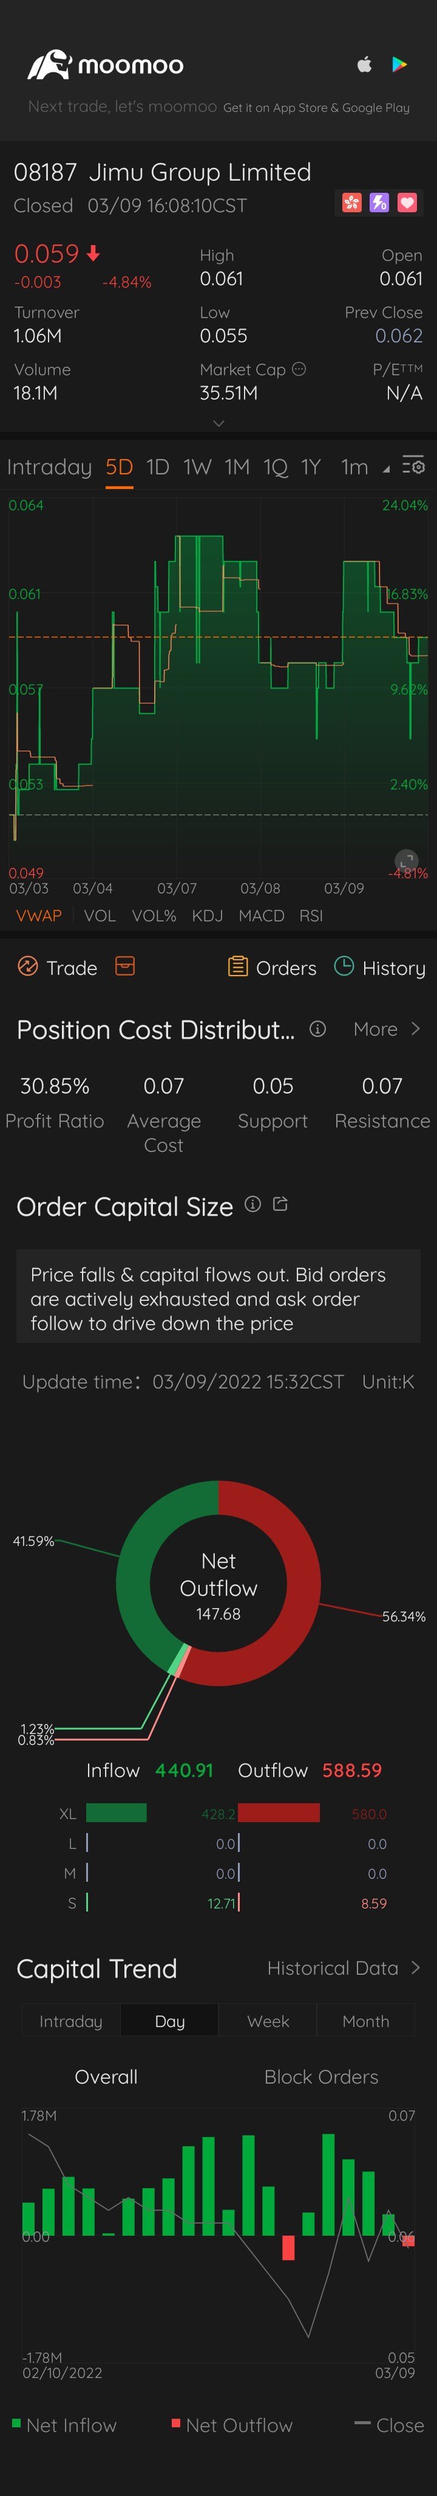Image resolution: width=437 pixels, height=2496 pixels.
Task: Switch Capital Trend to Week
Action: (268, 2021)
